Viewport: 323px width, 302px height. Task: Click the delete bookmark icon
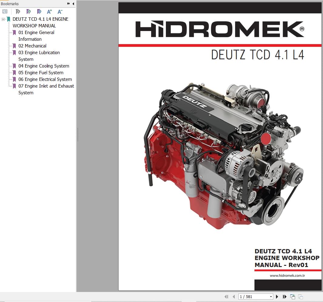18,11
